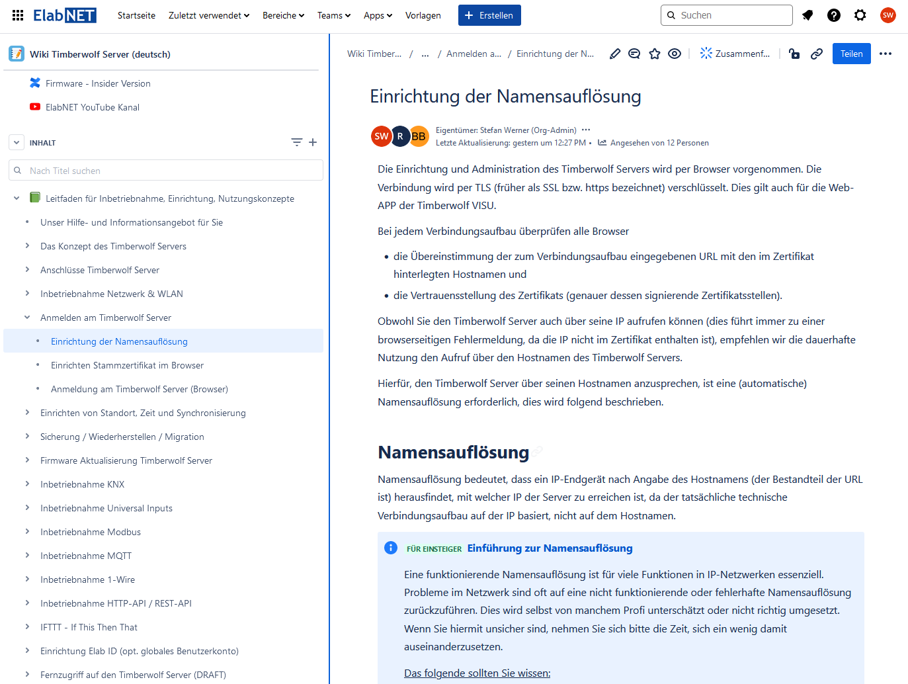
Task: Open 'Inbetriebnahme Modbus' page
Action: tap(91, 532)
